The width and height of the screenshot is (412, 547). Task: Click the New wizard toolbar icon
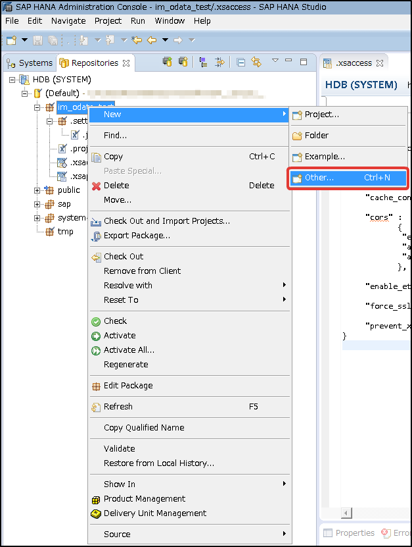pyautogui.click(x=11, y=40)
